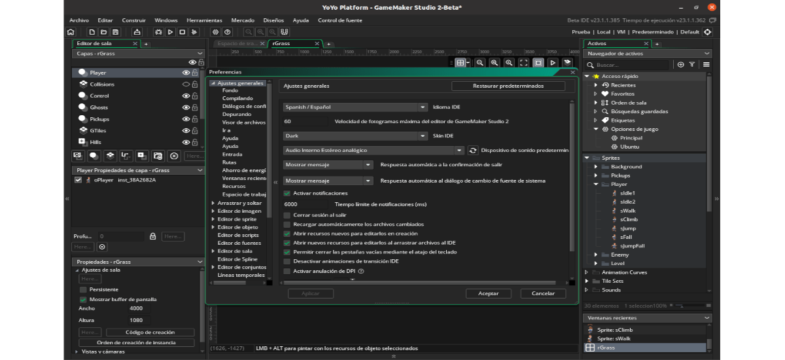Enable Desactivar animaciones de transición IDE

click(287, 261)
